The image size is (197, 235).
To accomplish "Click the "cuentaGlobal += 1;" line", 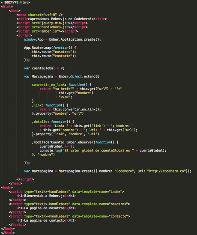I will pos(57,146).
